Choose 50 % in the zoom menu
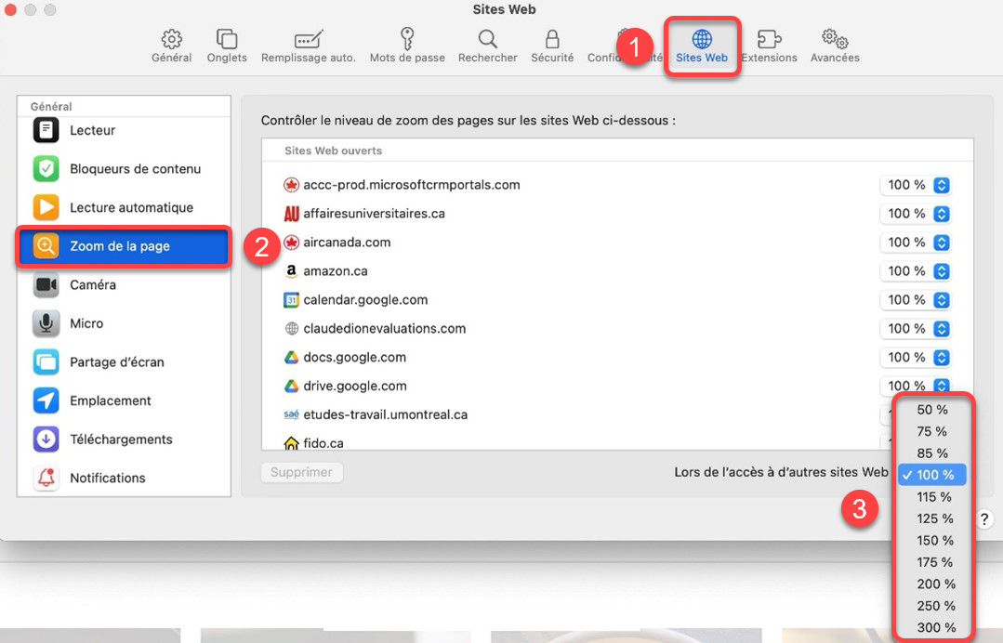Image resolution: width=1003 pixels, height=643 pixels. point(932,410)
